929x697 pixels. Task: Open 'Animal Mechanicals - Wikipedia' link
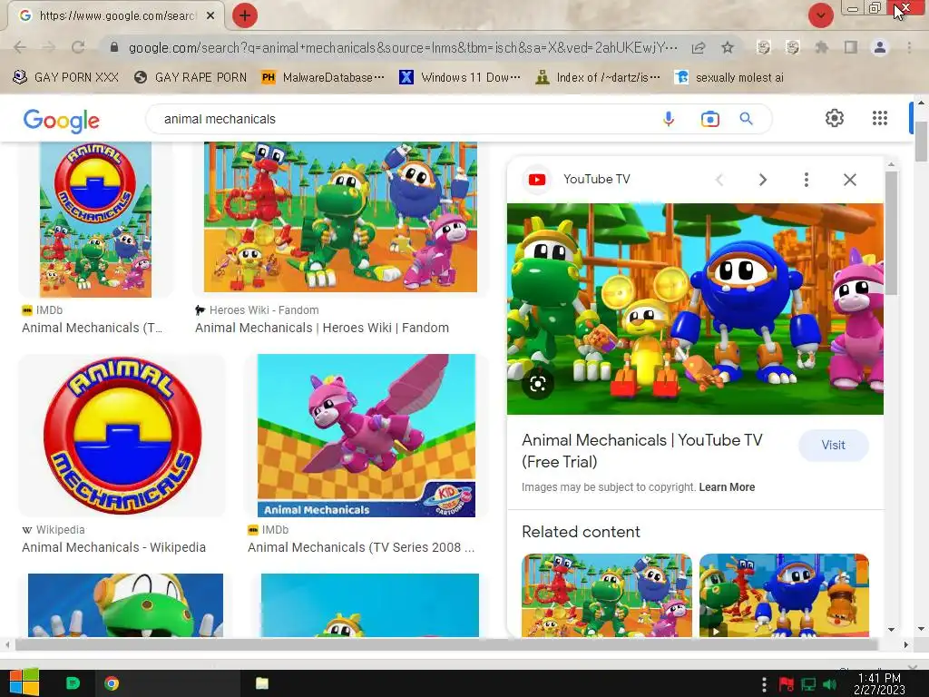(113, 547)
